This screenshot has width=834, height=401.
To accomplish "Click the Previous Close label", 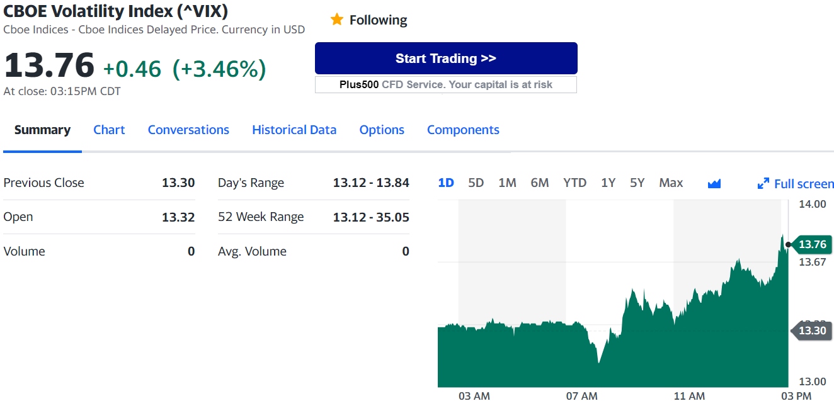I will point(43,183).
